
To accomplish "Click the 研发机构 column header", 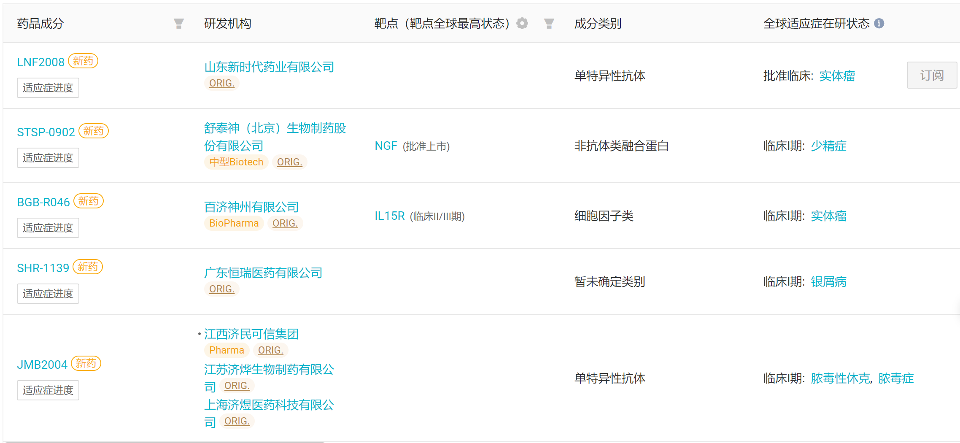I will tap(228, 24).
